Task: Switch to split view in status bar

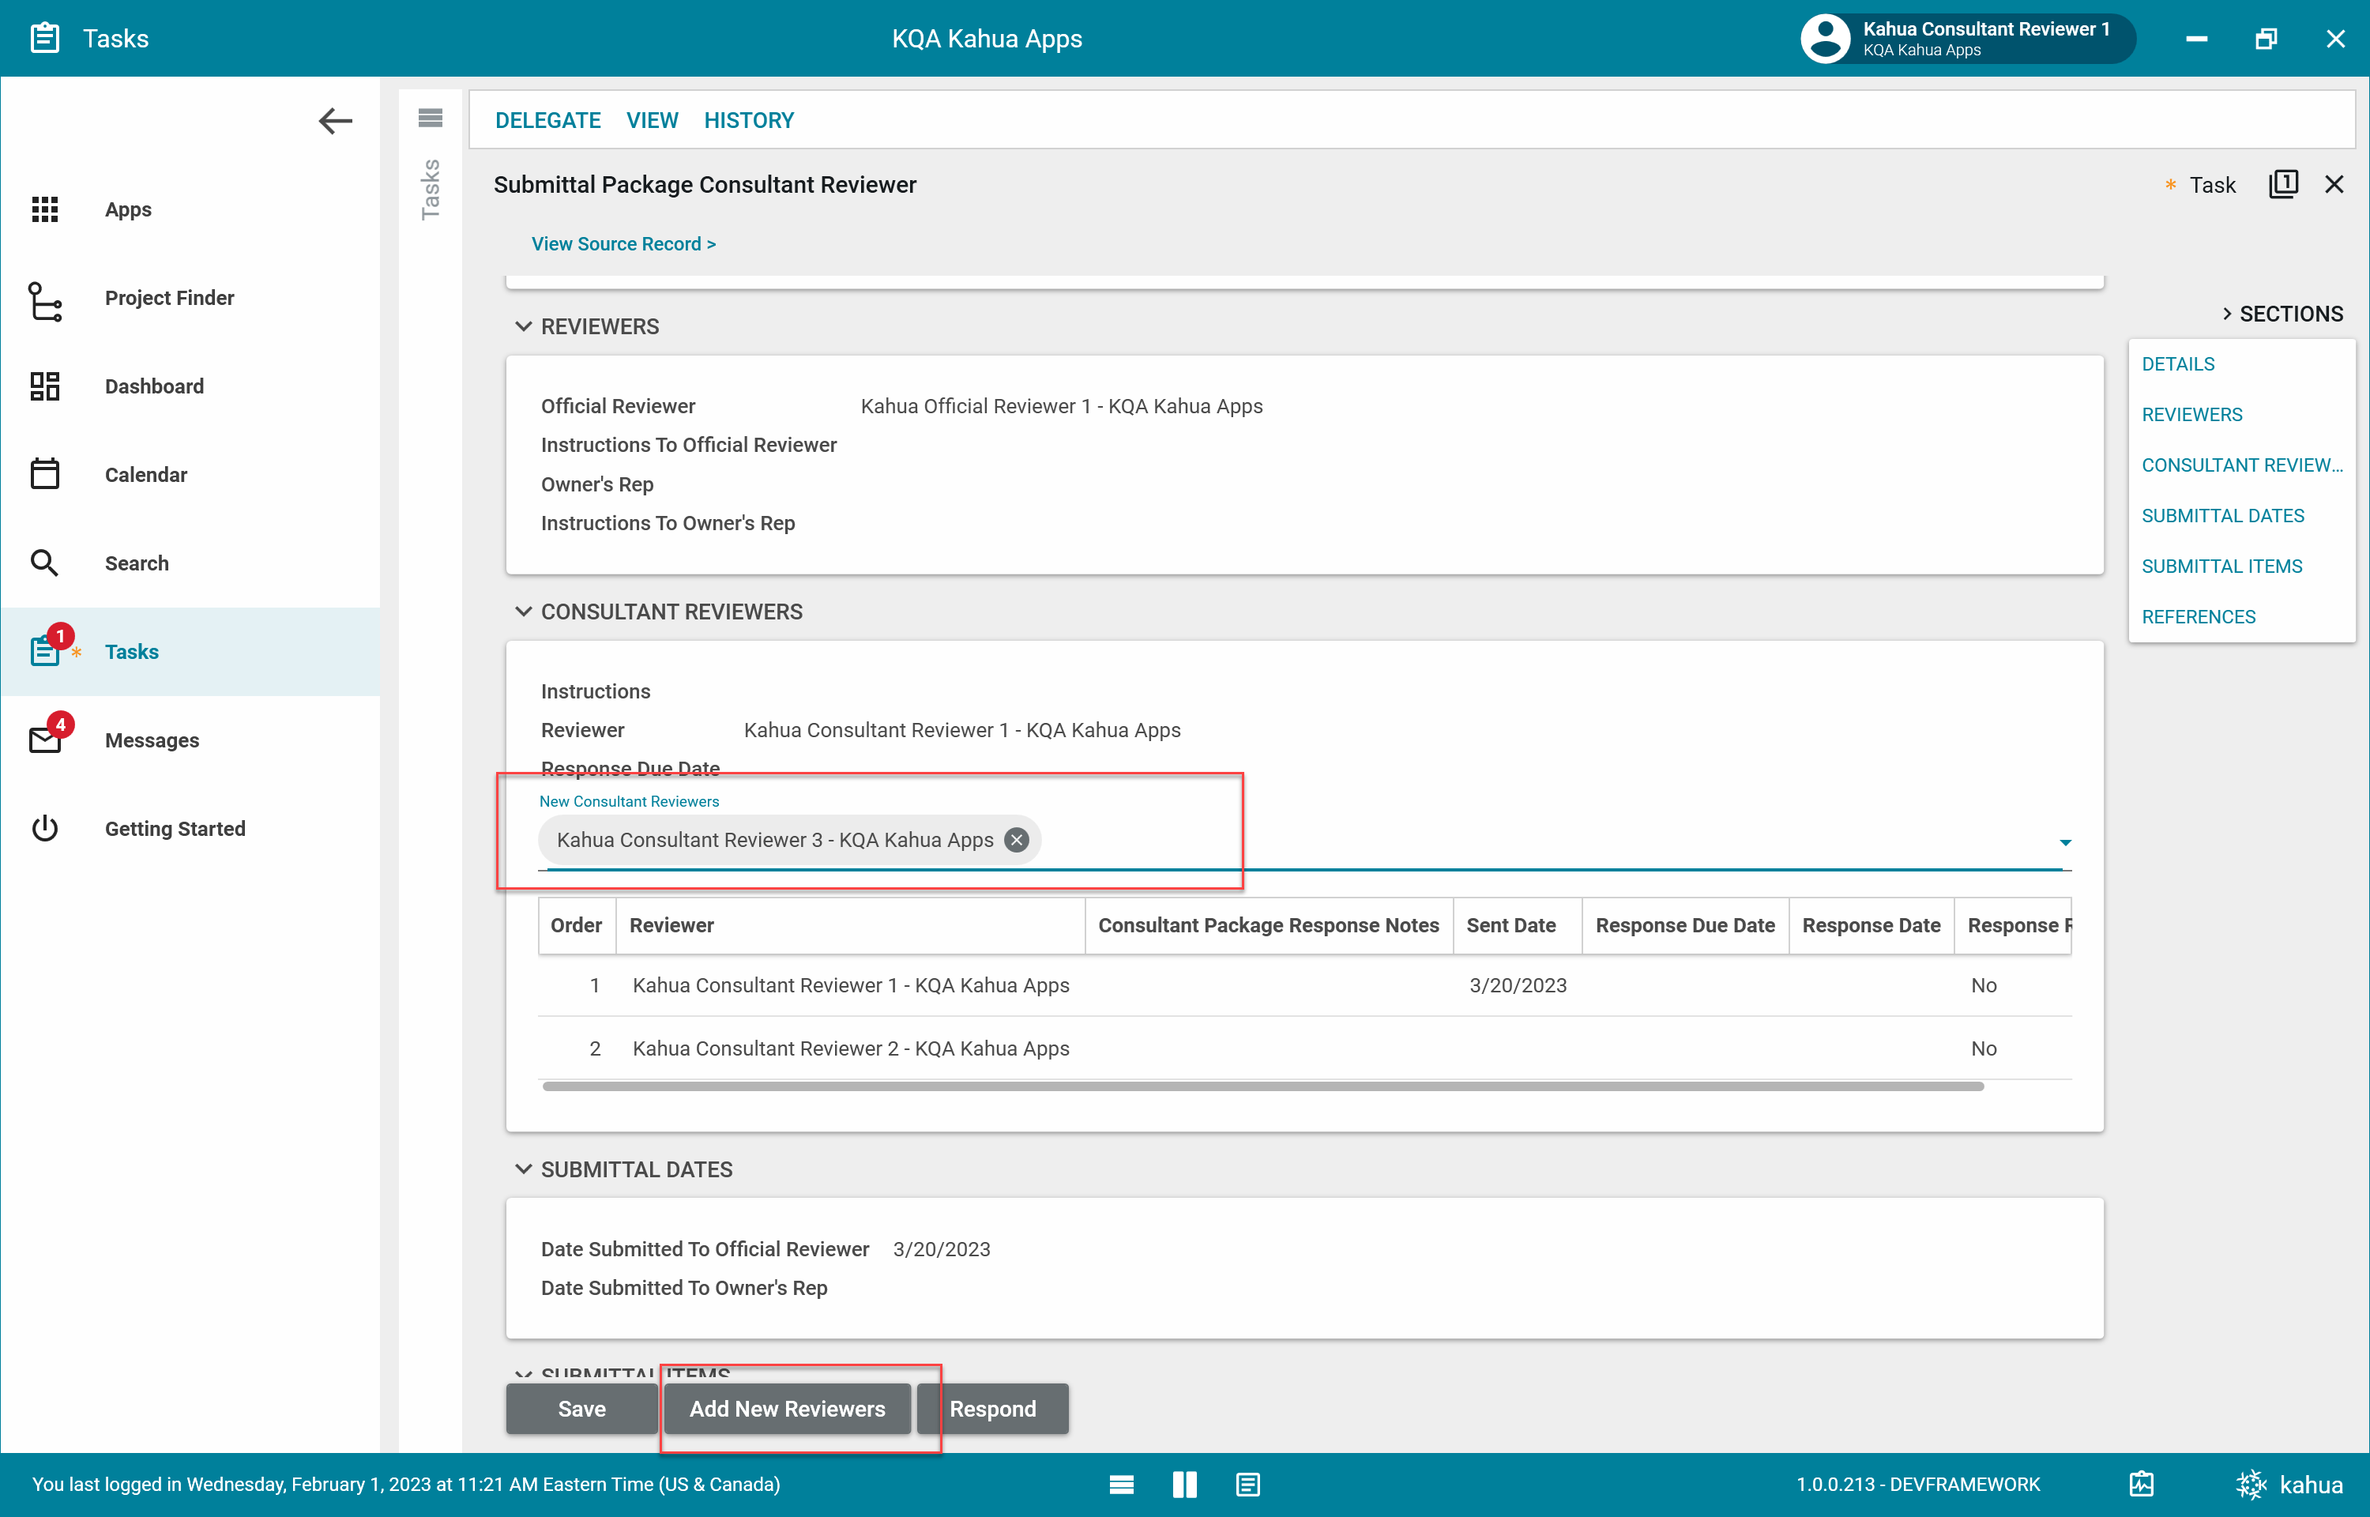Action: 1184,1485
